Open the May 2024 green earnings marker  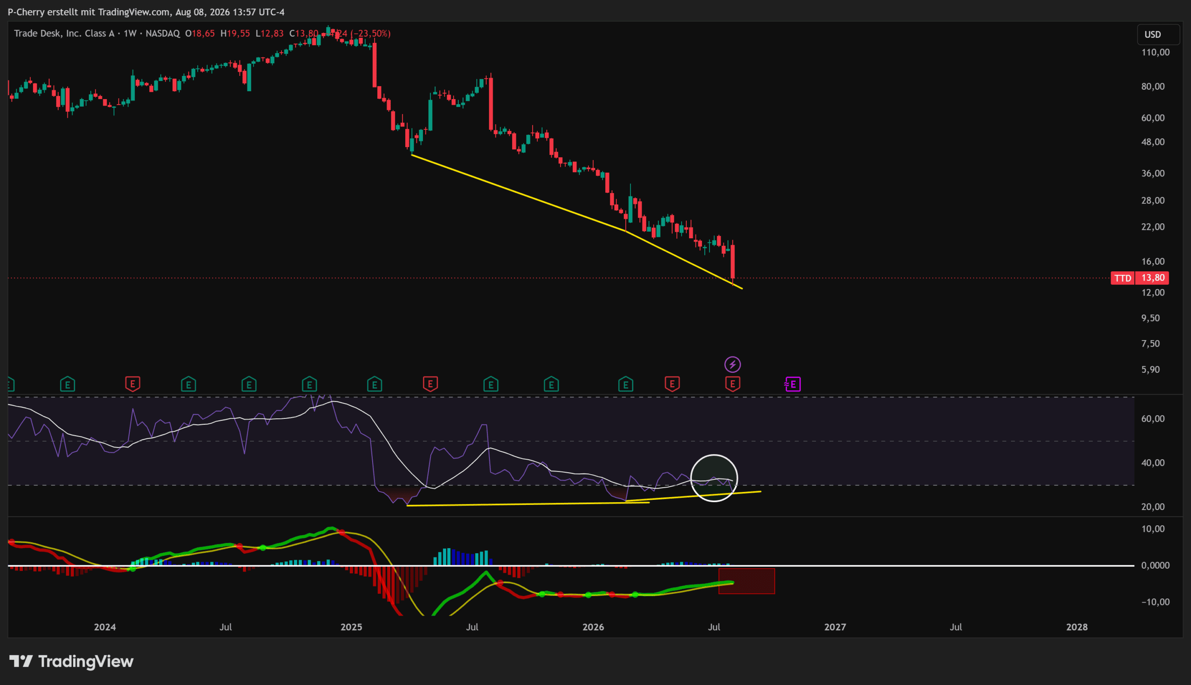(188, 384)
